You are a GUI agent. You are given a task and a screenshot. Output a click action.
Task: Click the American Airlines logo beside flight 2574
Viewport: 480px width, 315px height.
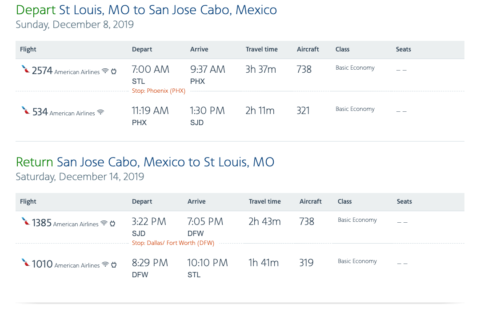(26, 70)
